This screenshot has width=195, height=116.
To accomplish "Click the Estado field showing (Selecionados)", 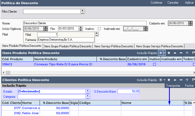I will point(52,91).
